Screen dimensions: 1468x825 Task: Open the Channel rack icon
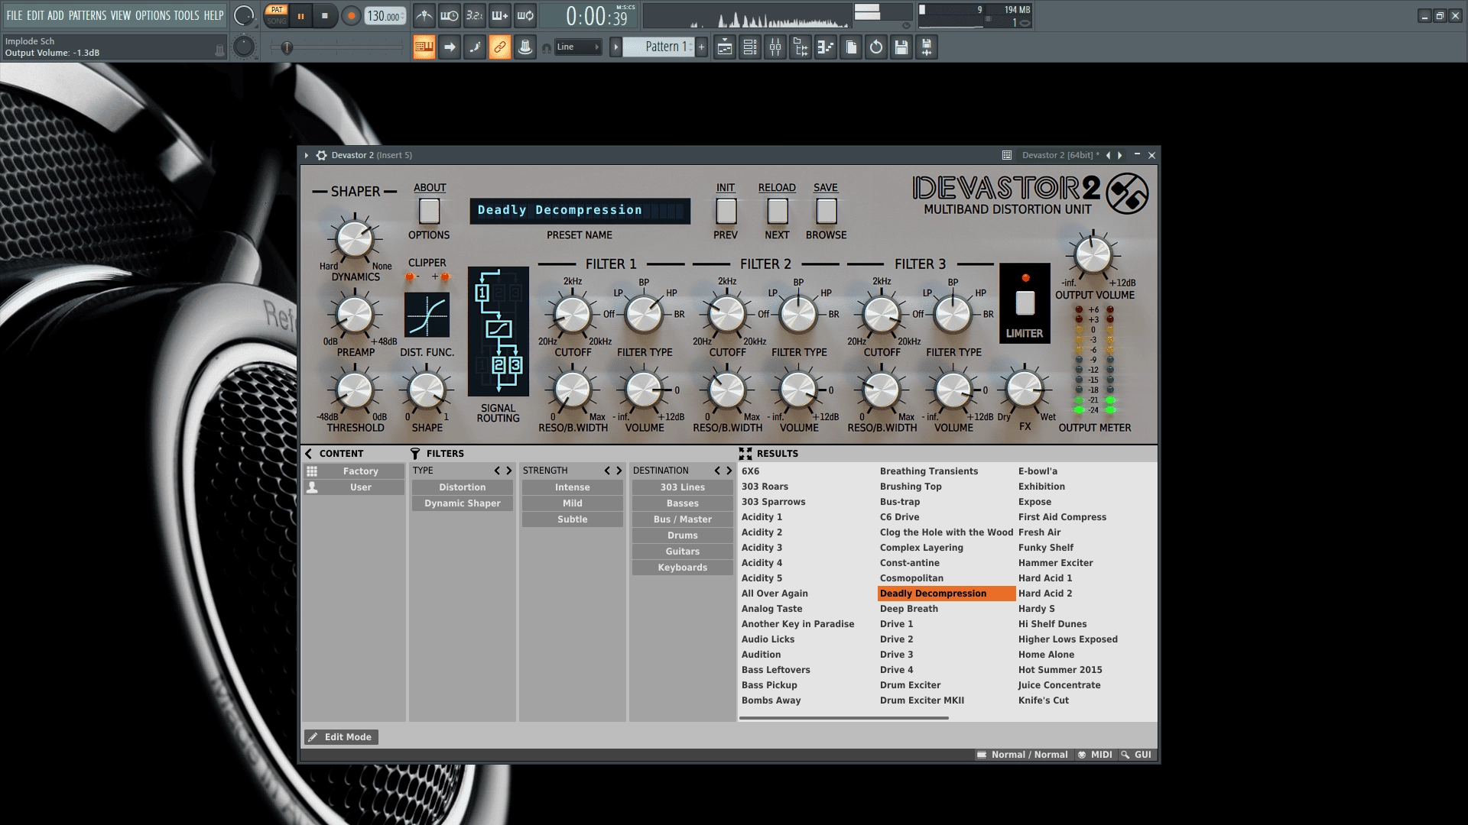(x=750, y=47)
